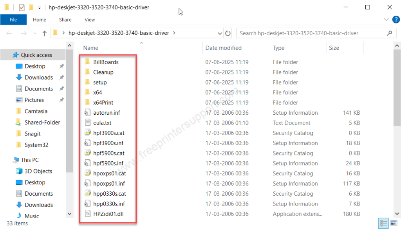The height and width of the screenshot is (229, 401).
Task: Open Camtasia folder in navigation pane
Action: pyautogui.click(x=36, y=111)
